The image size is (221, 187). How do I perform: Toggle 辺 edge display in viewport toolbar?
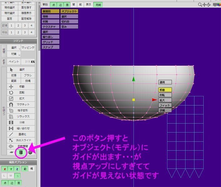60,5
